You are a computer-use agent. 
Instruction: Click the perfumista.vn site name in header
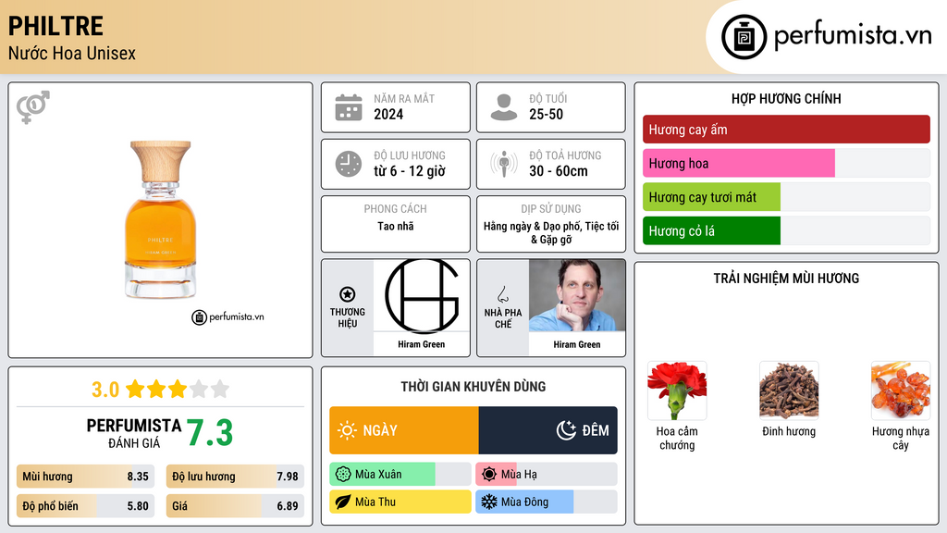point(853,36)
